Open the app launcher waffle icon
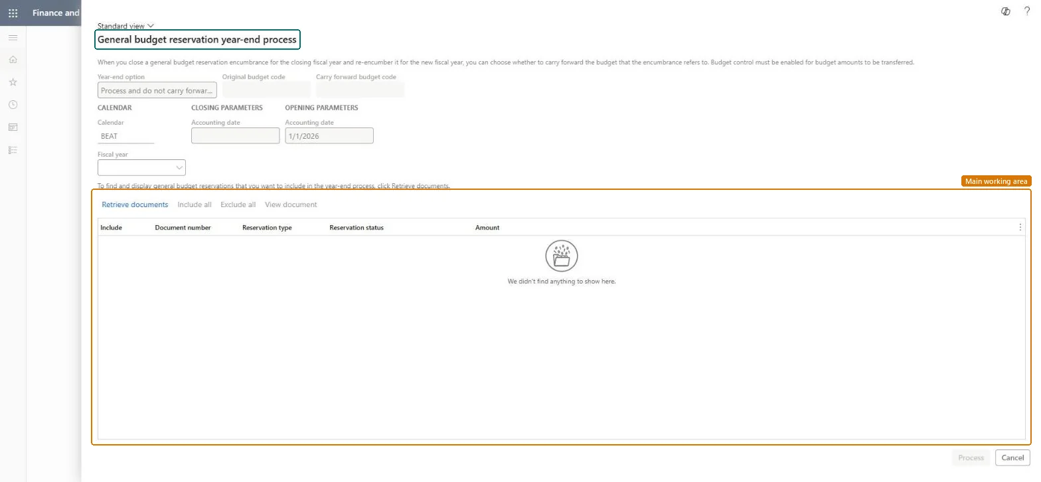 13,13
